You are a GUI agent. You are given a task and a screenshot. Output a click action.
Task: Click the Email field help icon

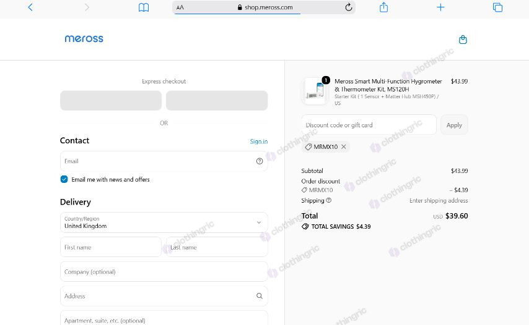coord(260,161)
